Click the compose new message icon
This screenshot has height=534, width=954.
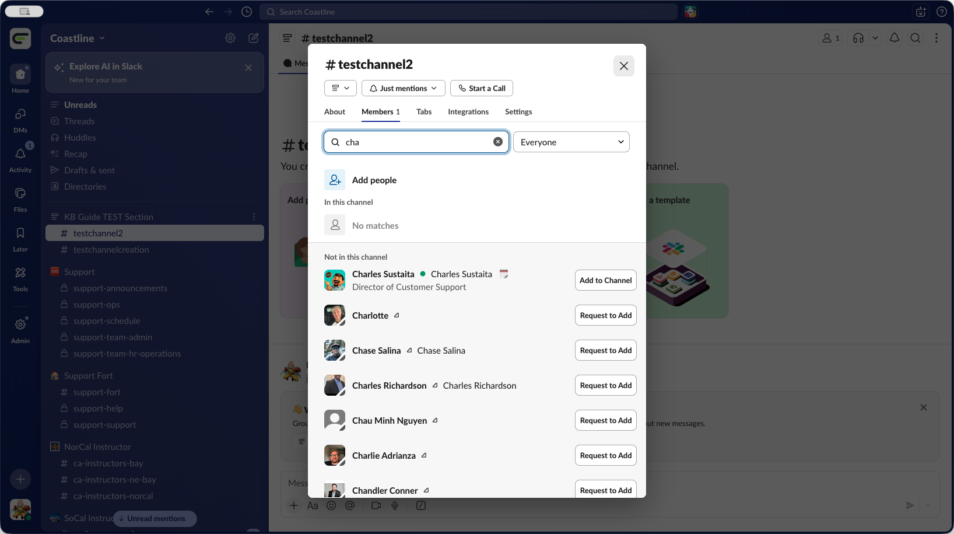pyautogui.click(x=254, y=38)
